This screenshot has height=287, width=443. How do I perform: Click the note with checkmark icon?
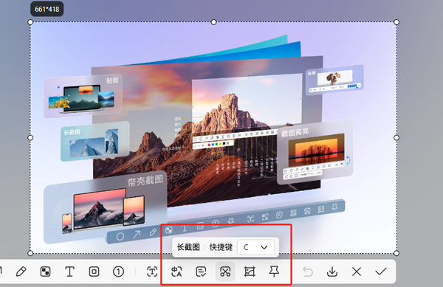coord(201,272)
